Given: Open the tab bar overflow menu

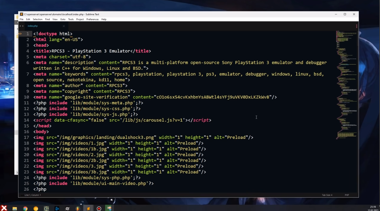Looking at the screenshot, I should pos(356,26).
